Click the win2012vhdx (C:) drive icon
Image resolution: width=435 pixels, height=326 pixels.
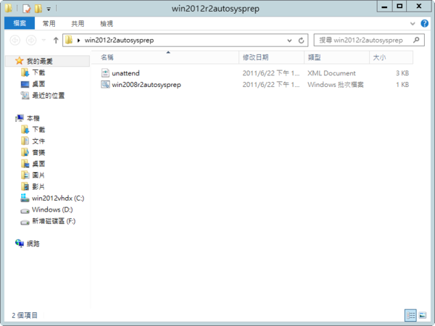(x=25, y=198)
